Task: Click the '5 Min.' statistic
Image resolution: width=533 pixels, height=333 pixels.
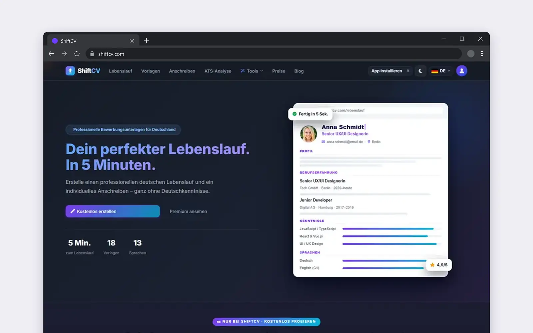Action: [80, 247]
